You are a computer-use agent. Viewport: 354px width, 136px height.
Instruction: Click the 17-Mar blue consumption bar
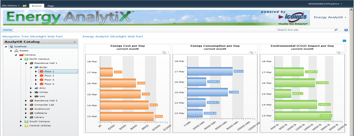(210, 71)
